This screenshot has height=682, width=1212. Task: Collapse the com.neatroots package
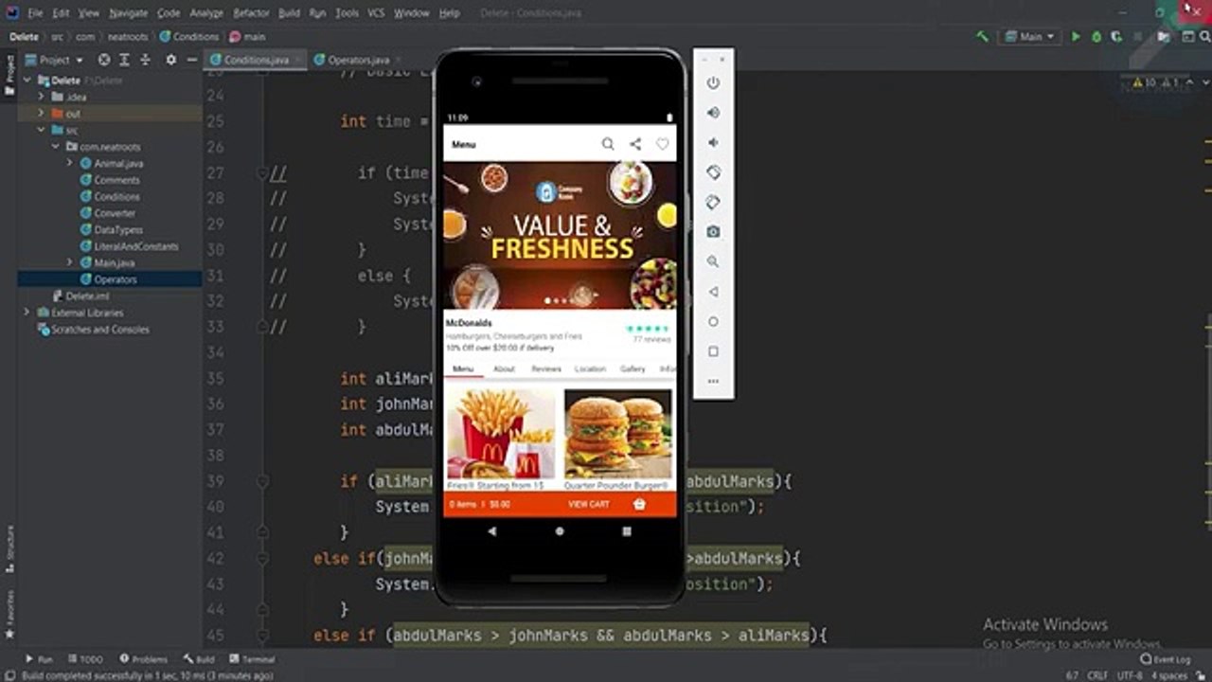click(56, 147)
